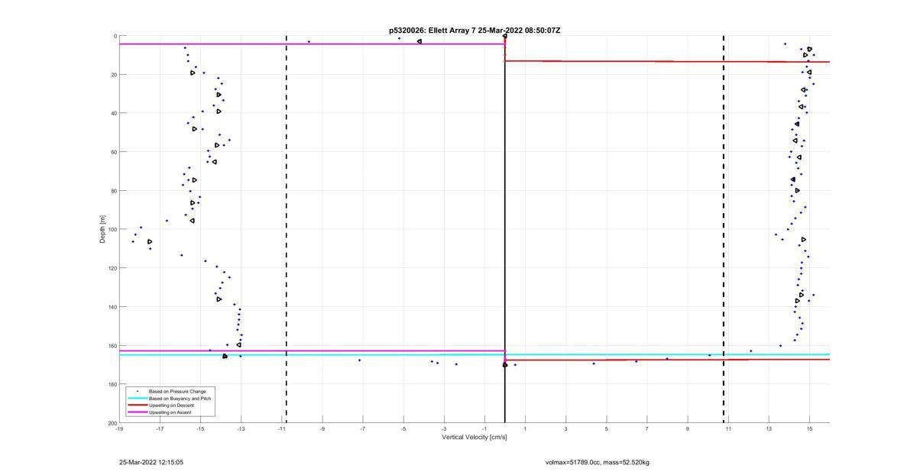Click x-axis tick label -13
Image resolution: width=917 pixels, height=475 pixels.
click(241, 428)
